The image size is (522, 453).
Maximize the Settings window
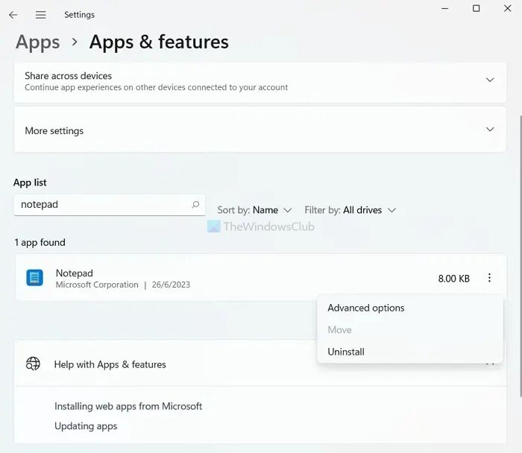click(x=476, y=8)
